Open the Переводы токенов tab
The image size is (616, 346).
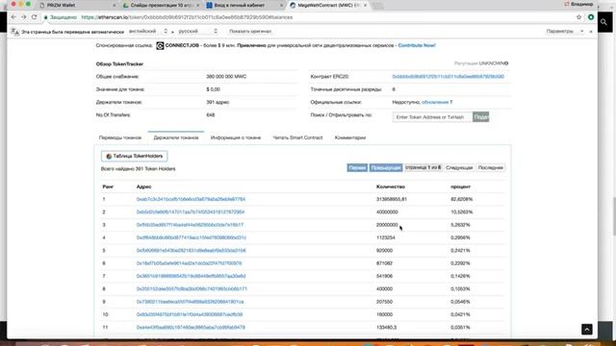(x=119, y=137)
